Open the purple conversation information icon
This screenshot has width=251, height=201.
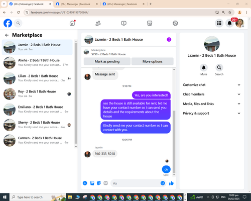click(169, 40)
